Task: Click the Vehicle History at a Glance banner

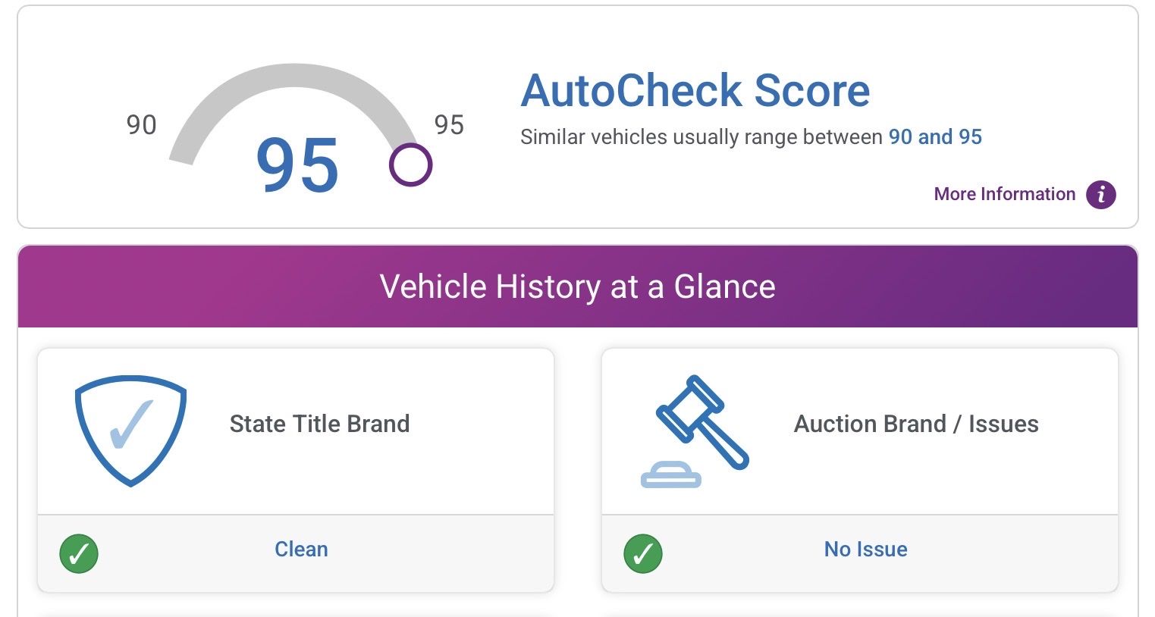Action: point(578,287)
